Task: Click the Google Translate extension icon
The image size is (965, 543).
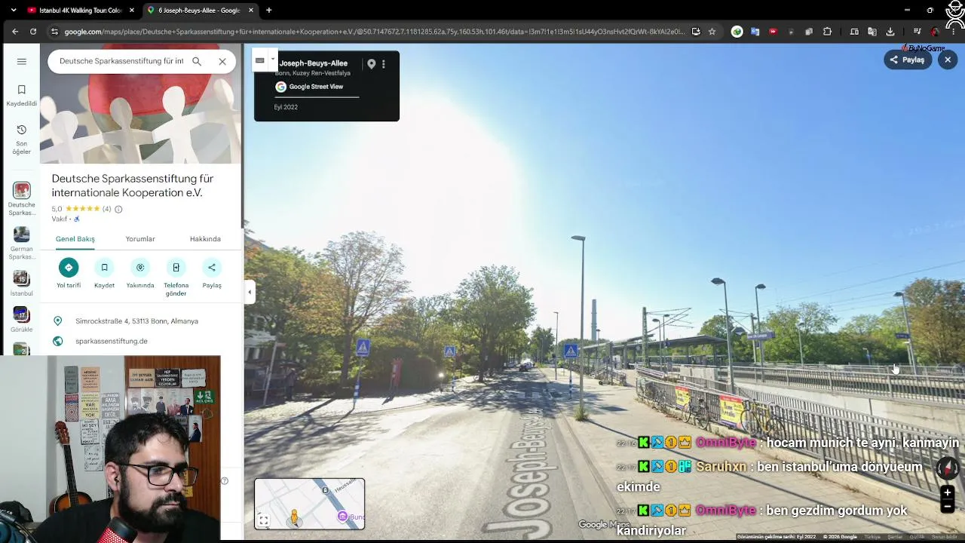Action: click(x=755, y=32)
